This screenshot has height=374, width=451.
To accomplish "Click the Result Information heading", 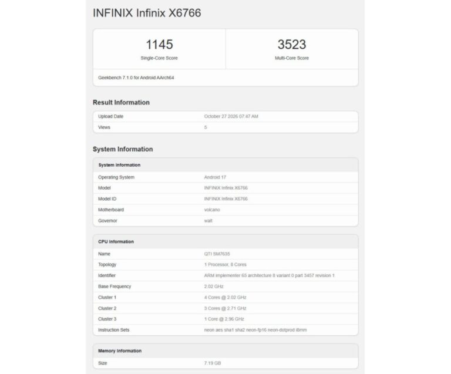I will [x=121, y=103].
